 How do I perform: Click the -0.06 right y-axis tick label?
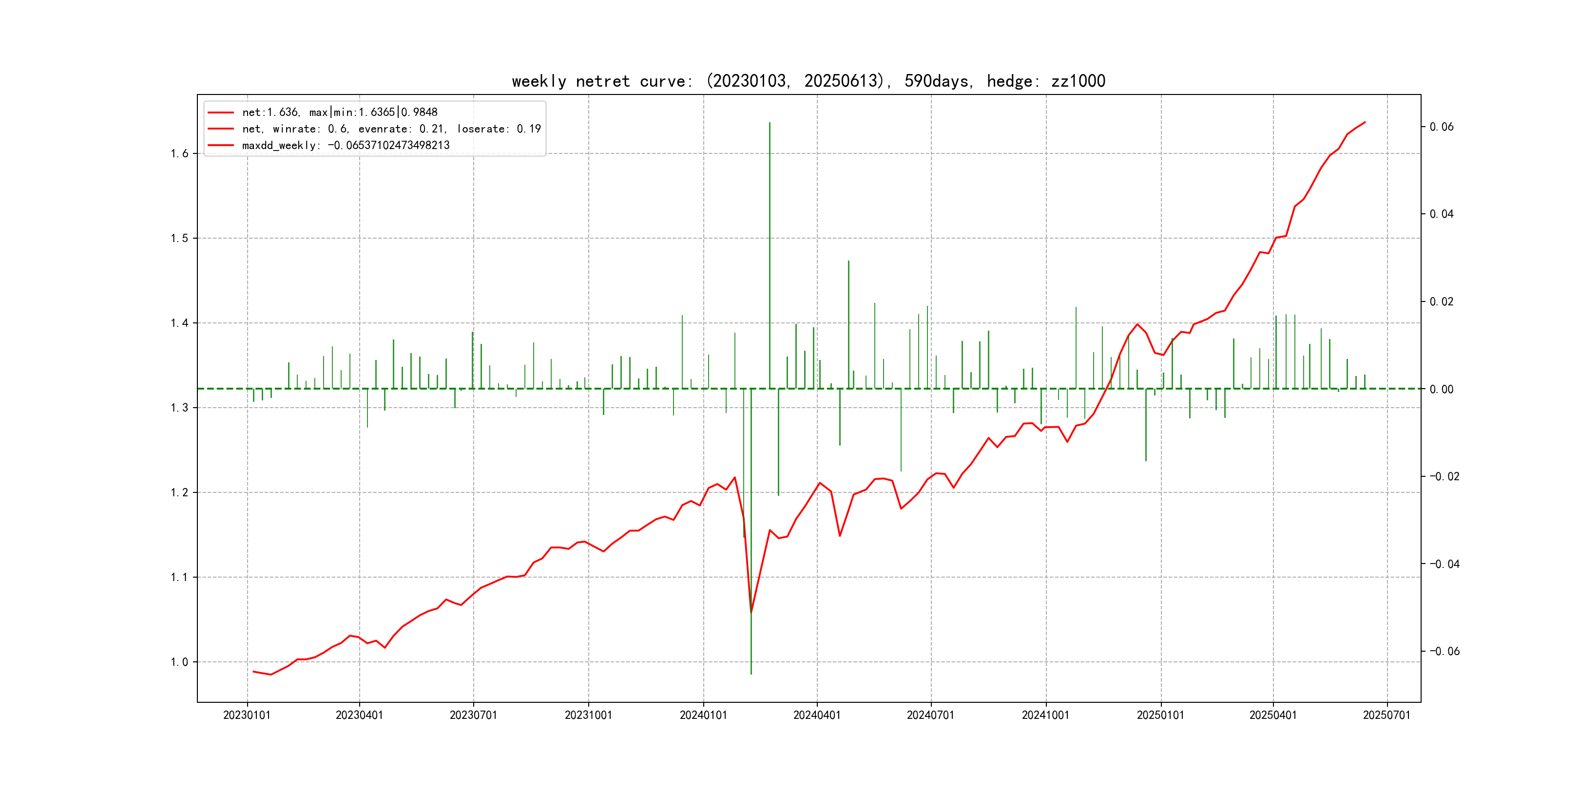coord(1444,651)
